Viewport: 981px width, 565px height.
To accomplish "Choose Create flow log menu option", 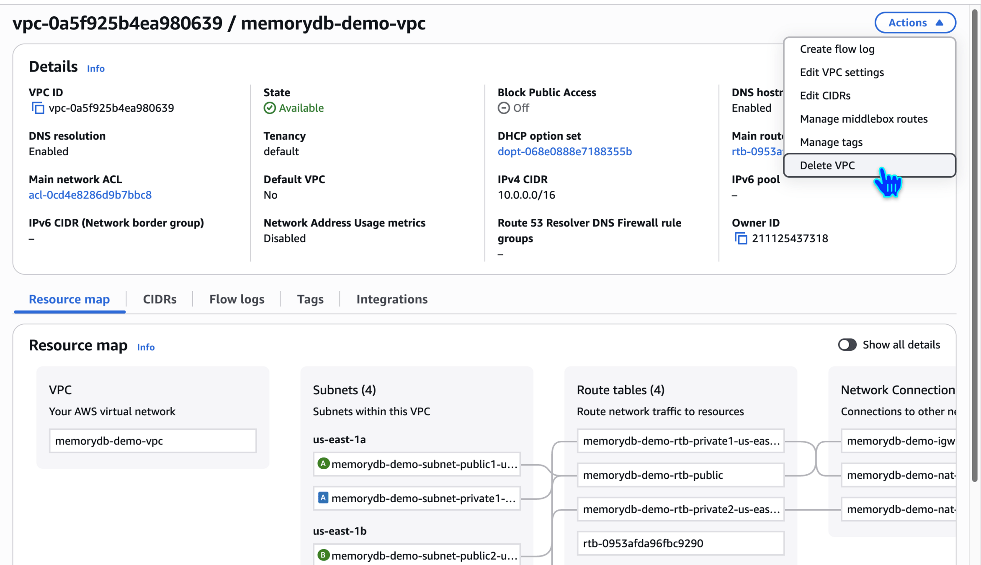I will point(837,49).
